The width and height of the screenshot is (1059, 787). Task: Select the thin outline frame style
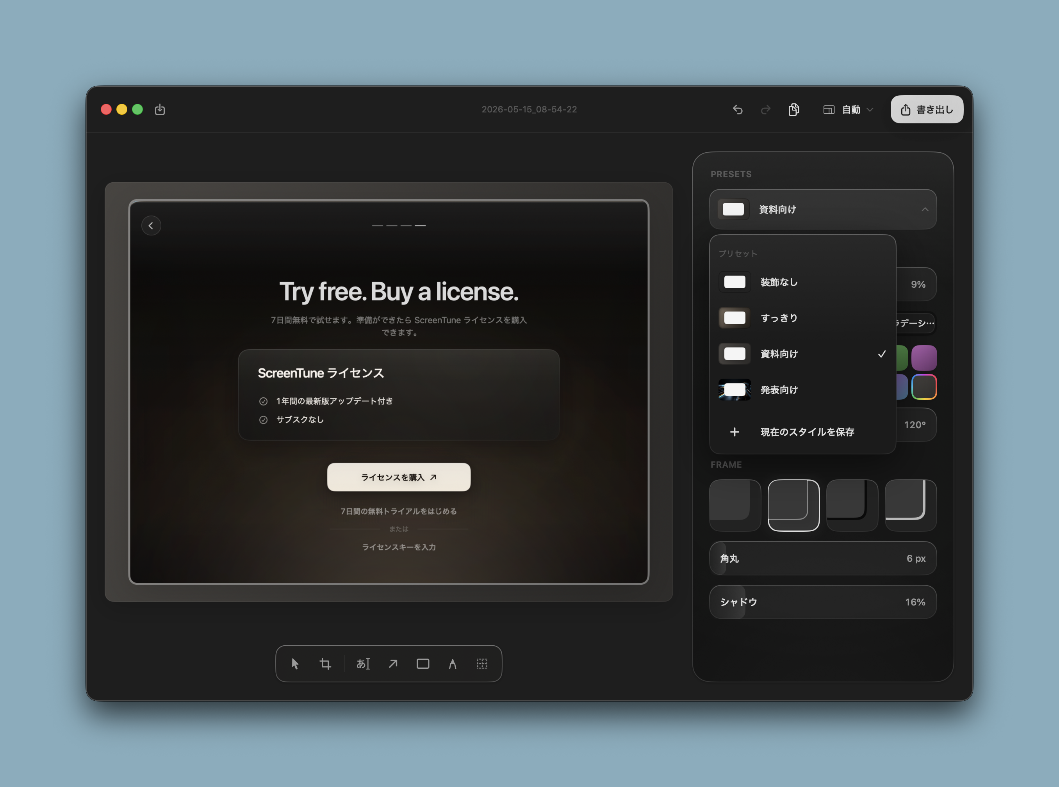click(793, 506)
